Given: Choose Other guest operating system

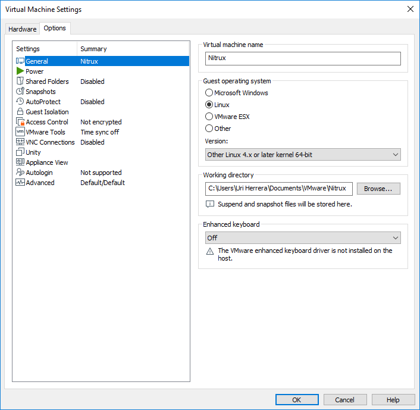Looking at the screenshot, I should tap(218, 129).
